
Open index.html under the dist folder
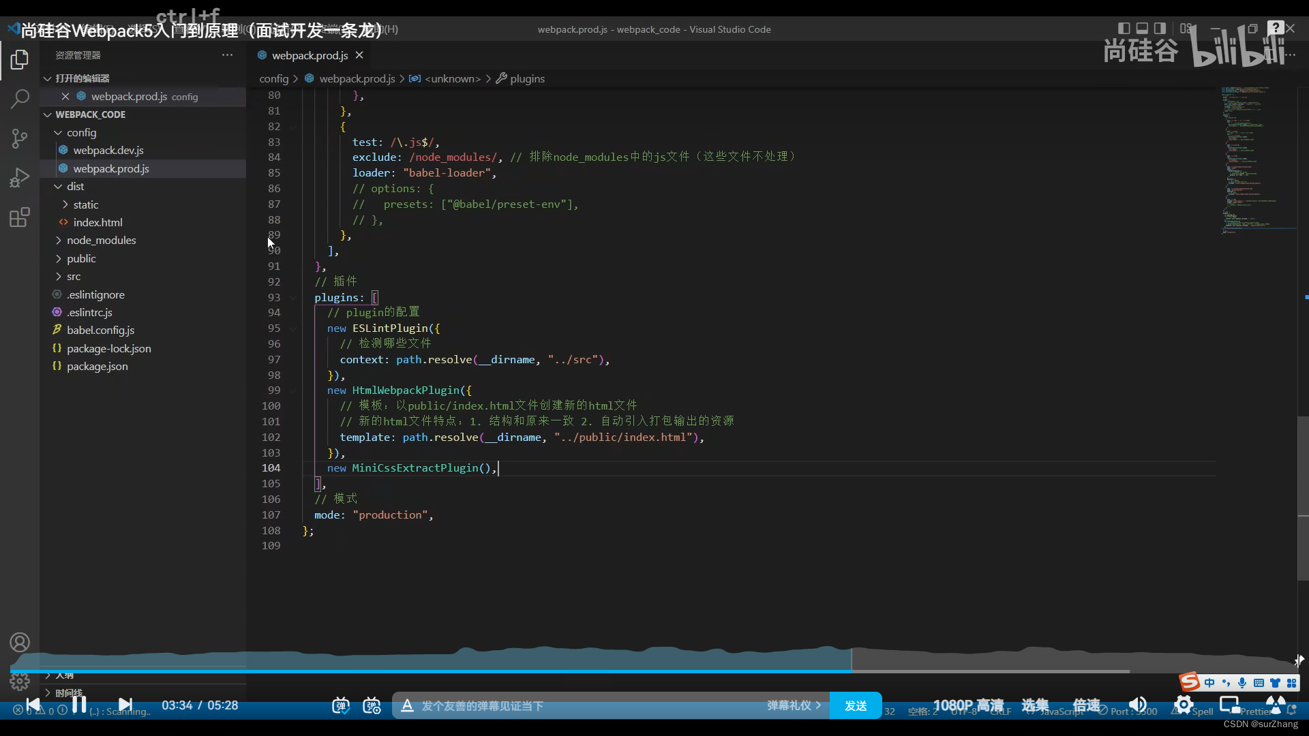pos(143,223)
